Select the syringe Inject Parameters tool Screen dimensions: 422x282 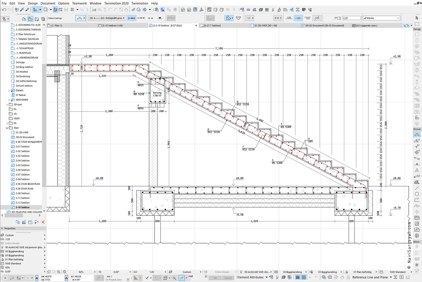tap(27, 10)
